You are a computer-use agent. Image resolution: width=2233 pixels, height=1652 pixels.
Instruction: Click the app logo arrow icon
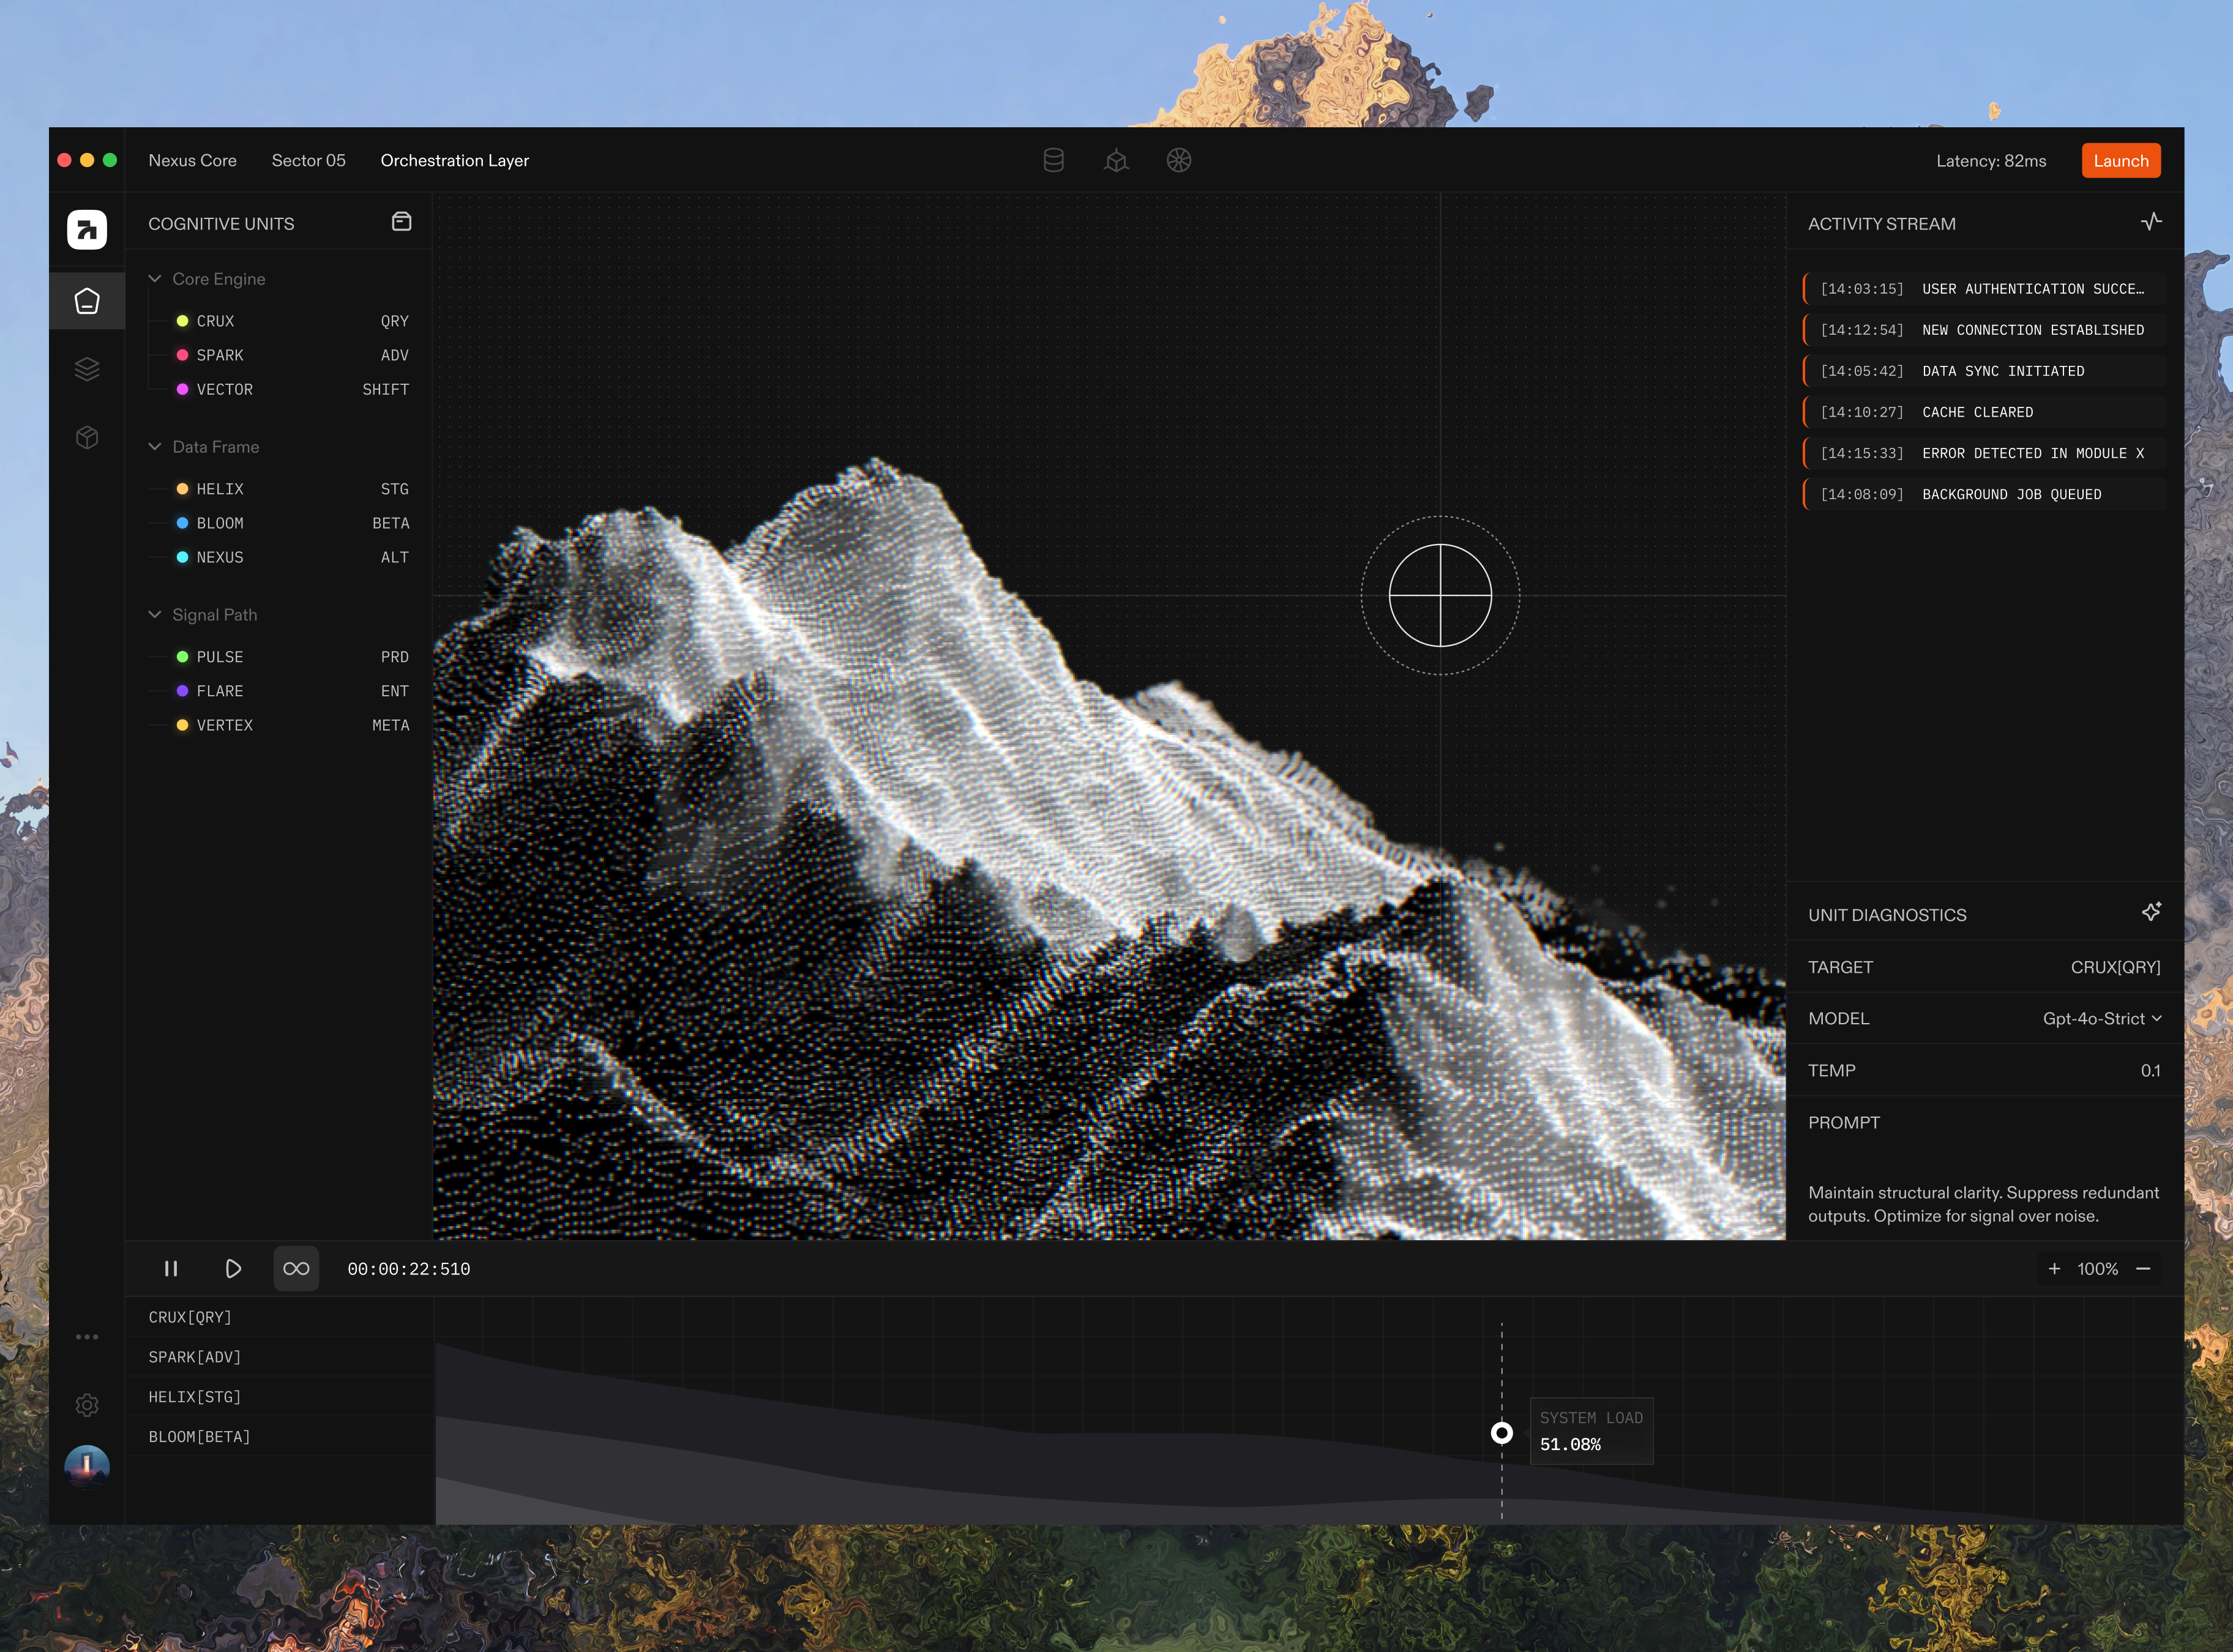(87, 230)
